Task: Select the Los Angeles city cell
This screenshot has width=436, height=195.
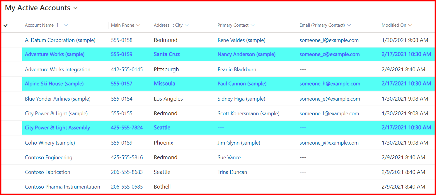Action: pos(168,99)
